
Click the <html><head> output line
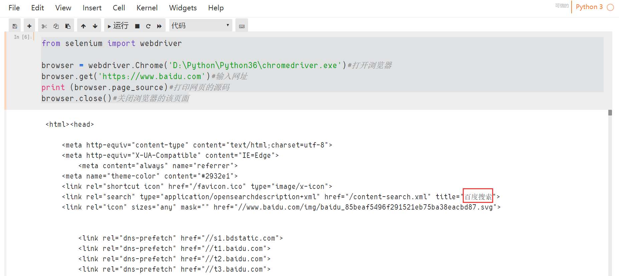point(70,124)
